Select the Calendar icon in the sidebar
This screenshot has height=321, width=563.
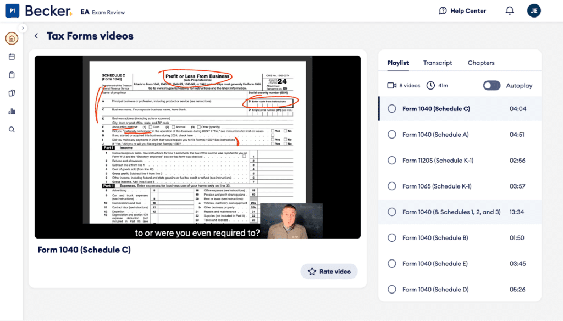[11, 57]
